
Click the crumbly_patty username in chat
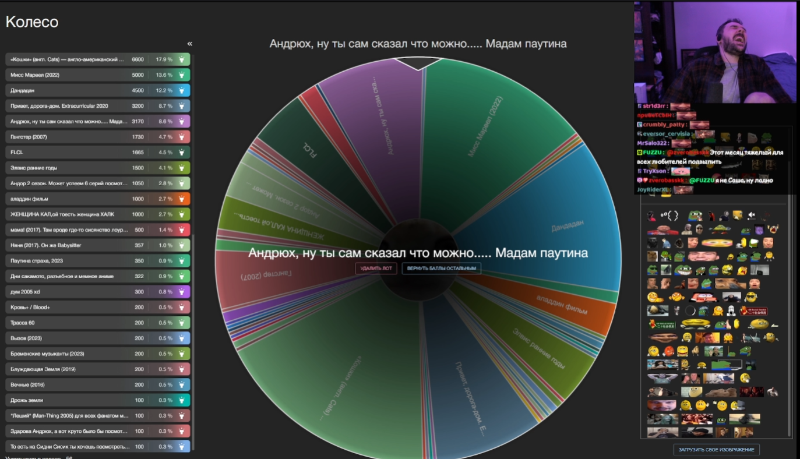665,125
